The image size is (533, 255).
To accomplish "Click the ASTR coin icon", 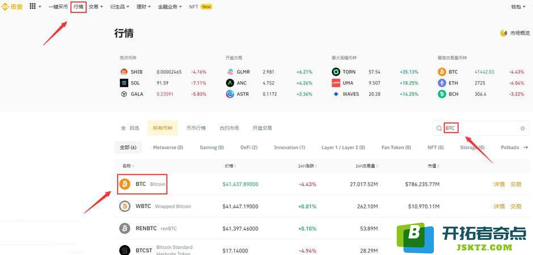I will coord(230,94).
